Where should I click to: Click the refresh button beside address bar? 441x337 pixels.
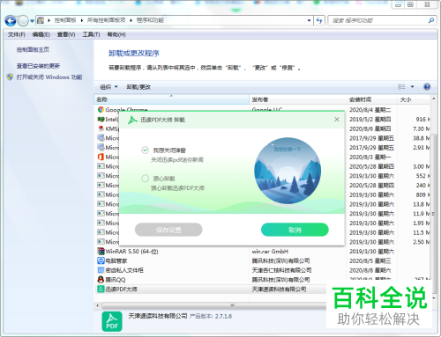(x=319, y=20)
